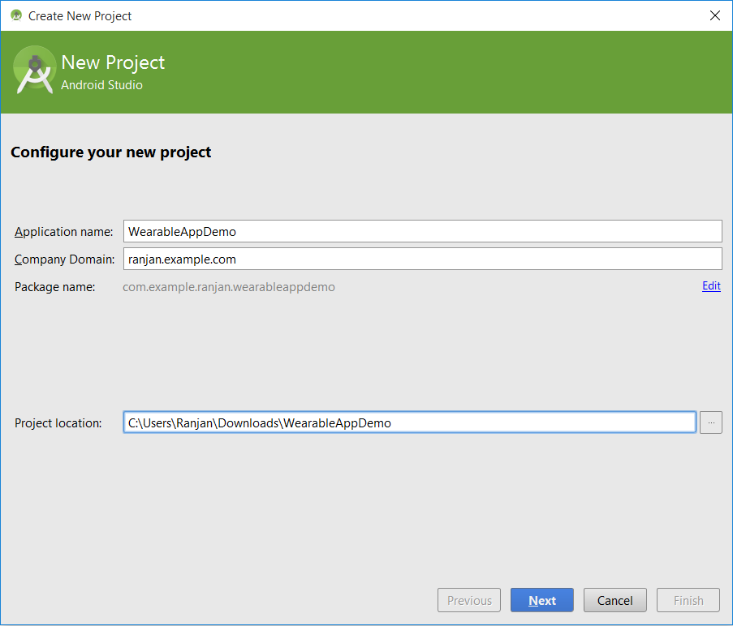Open the project location browse (...) button
The image size is (733, 626).
point(710,422)
